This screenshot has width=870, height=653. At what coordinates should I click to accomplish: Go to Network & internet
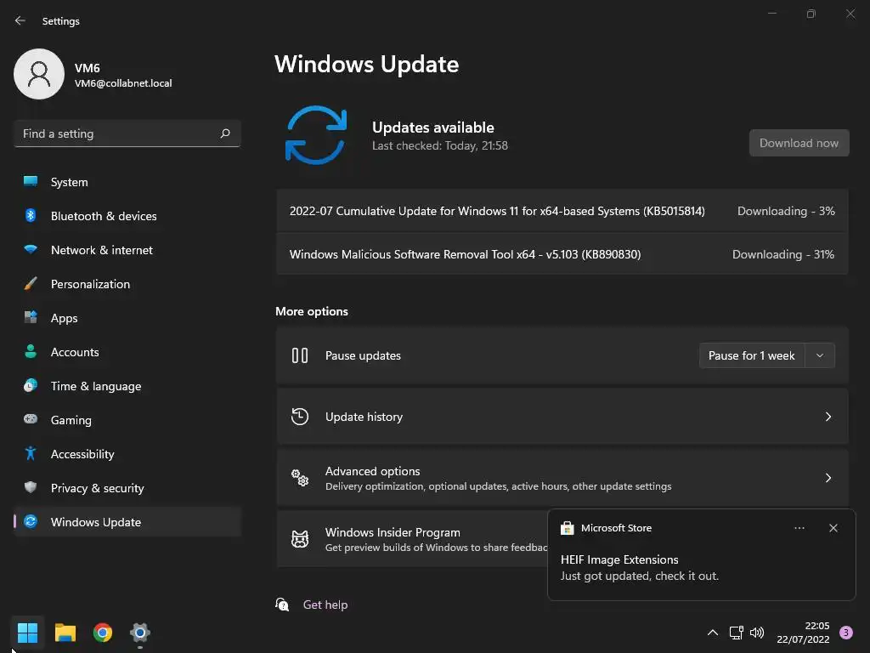click(127, 250)
